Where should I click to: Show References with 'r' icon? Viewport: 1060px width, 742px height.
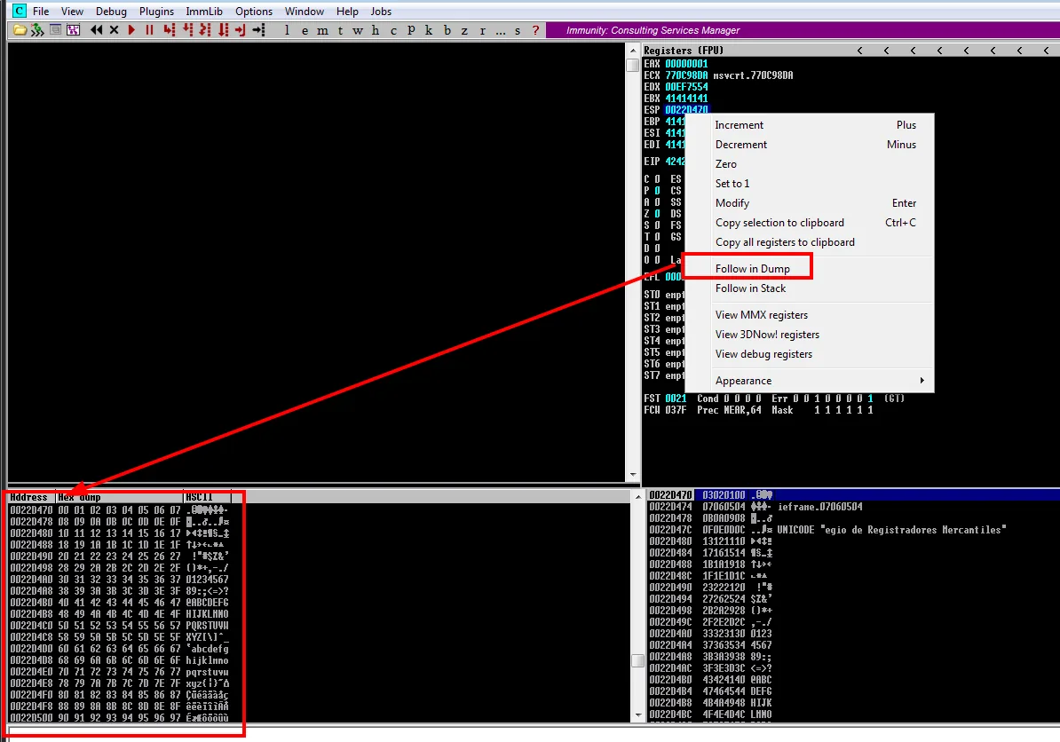coord(482,30)
